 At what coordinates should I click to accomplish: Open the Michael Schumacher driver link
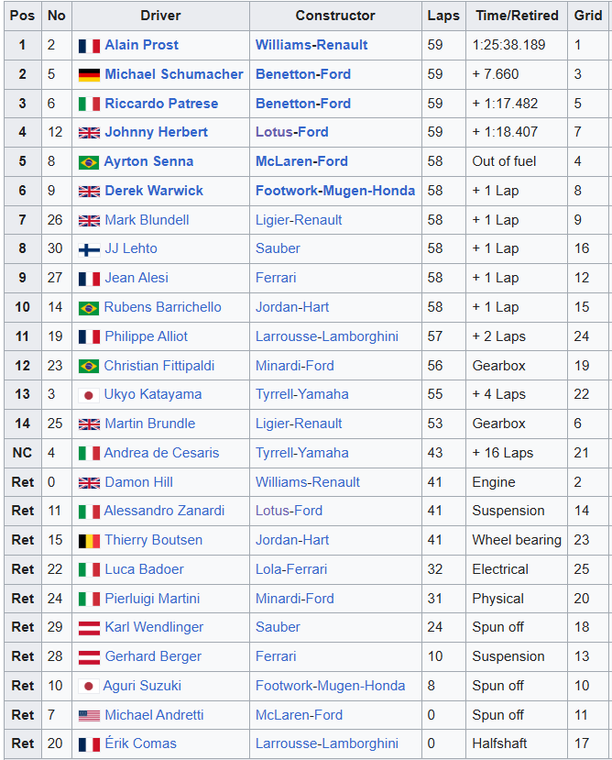pos(174,74)
